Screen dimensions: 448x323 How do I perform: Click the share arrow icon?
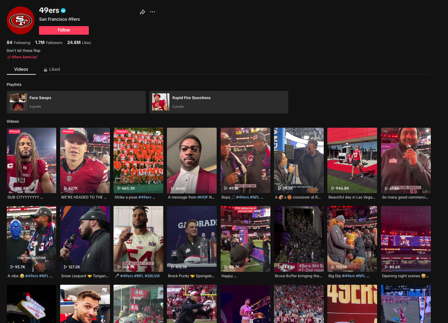[x=142, y=12]
